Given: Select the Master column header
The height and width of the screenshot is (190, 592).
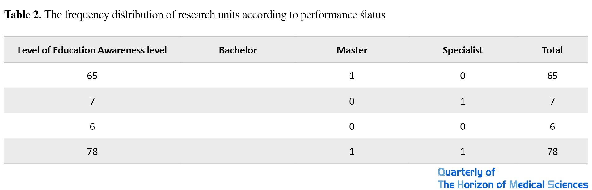Looking at the screenshot, I should coord(352,50).
